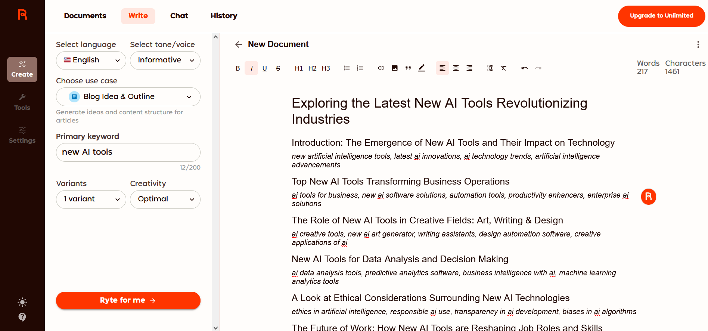This screenshot has height=331, width=708.
Task: Click heading 'Exploring the Latest New AI Tools'
Action: coord(440,111)
